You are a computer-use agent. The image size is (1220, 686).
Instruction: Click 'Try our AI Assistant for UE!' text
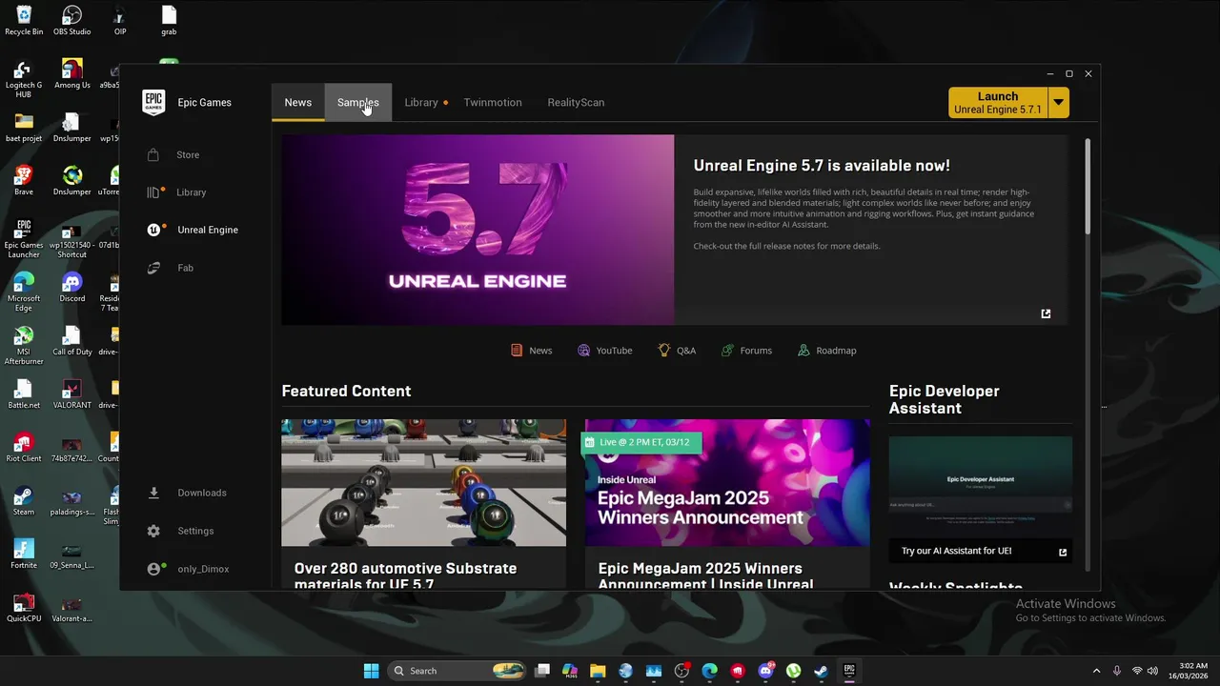(x=957, y=551)
